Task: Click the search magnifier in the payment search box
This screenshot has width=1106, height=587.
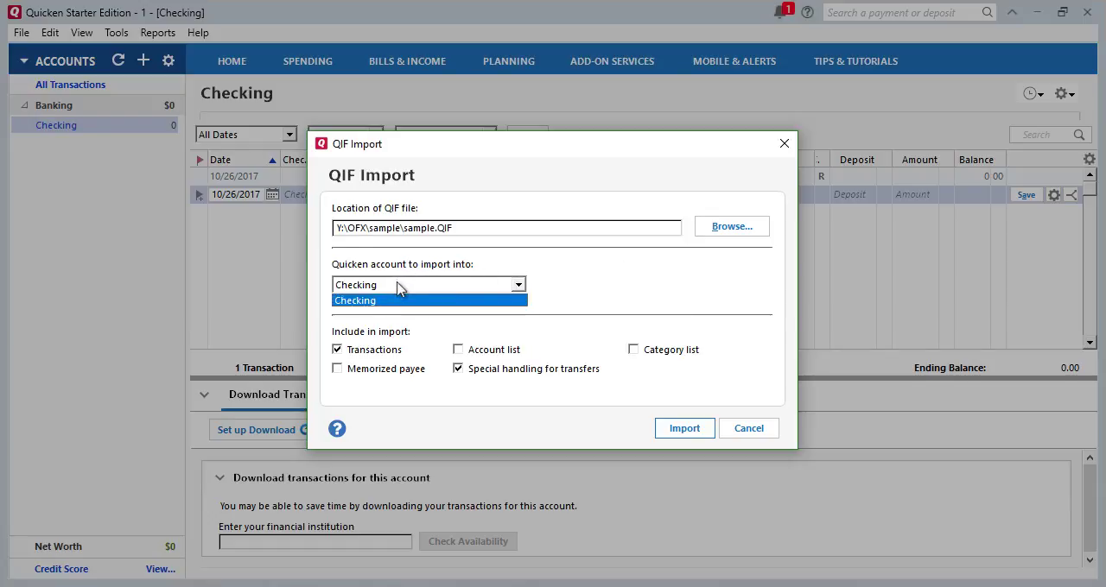Action: pyautogui.click(x=988, y=12)
